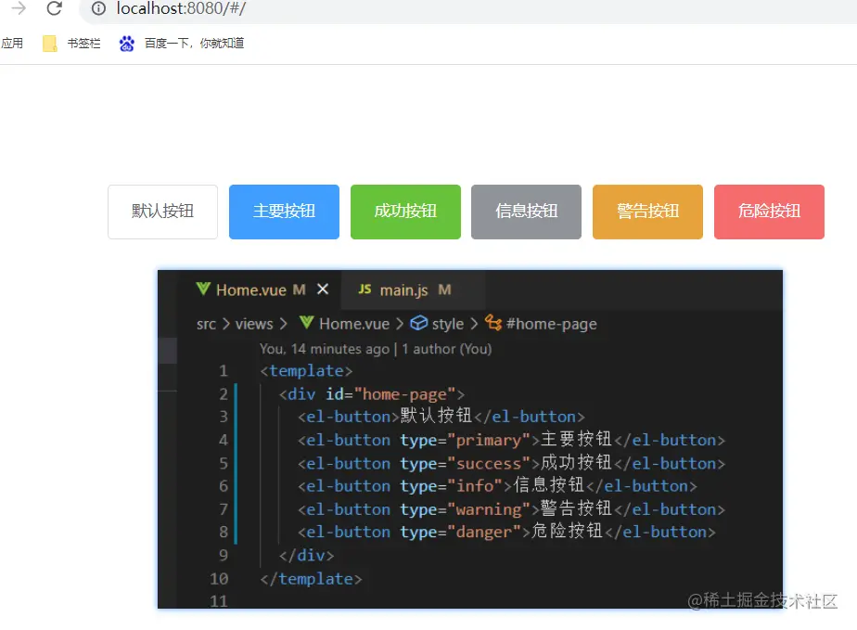The height and width of the screenshot is (630, 857).
Task: Open the 百度一下，你就知道 bookmark
Action: [194, 44]
